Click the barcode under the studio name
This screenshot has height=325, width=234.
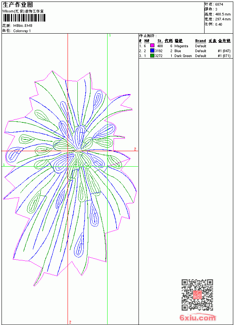(x=24, y=18)
